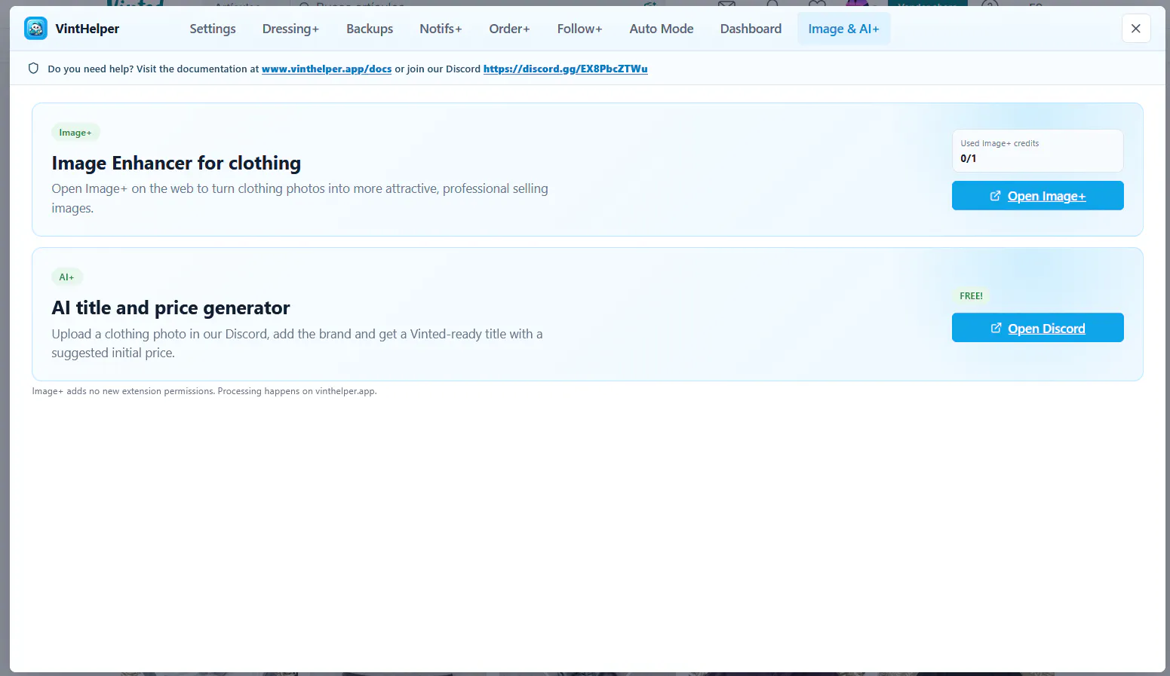Click the Used Image+ credits 0/1 box

click(1037, 151)
